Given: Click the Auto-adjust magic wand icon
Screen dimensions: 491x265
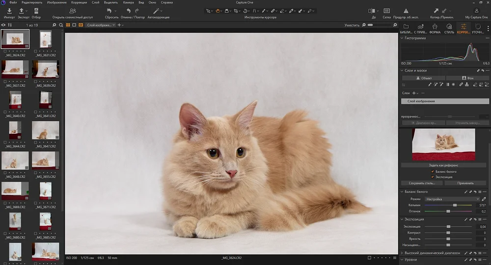Looking at the screenshot, I should (156, 11).
